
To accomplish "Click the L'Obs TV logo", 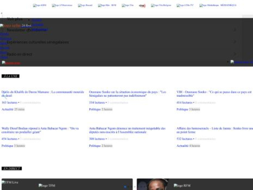I will (185, 5).
